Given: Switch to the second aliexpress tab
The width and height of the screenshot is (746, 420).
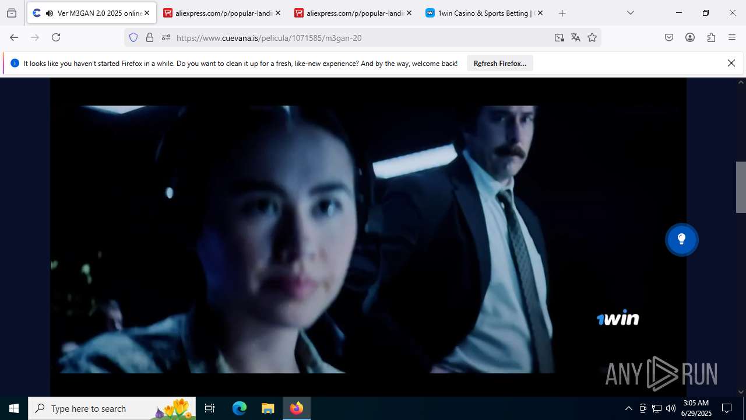Looking at the screenshot, I should 354,13.
